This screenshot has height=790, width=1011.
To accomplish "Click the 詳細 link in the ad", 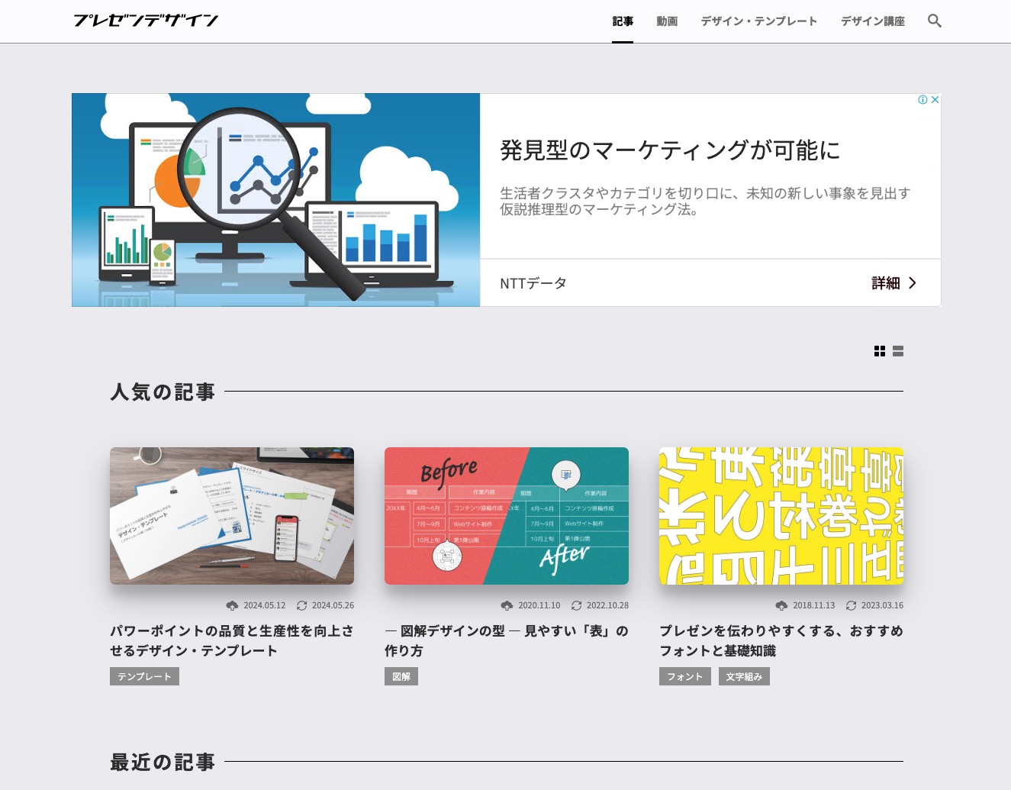I will point(885,282).
